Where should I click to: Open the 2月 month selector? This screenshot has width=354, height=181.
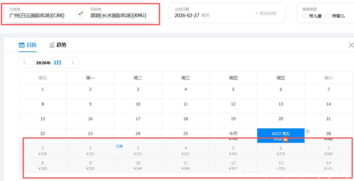57,63
